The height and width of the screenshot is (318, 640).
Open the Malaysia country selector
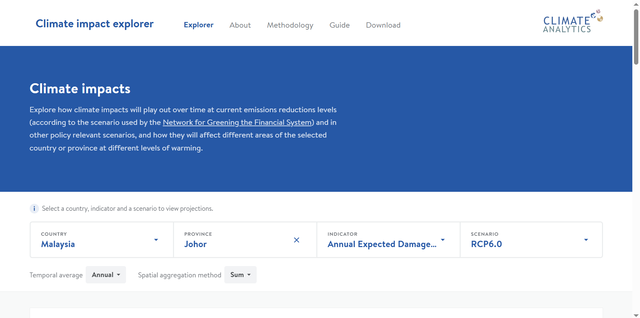pos(97,240)
